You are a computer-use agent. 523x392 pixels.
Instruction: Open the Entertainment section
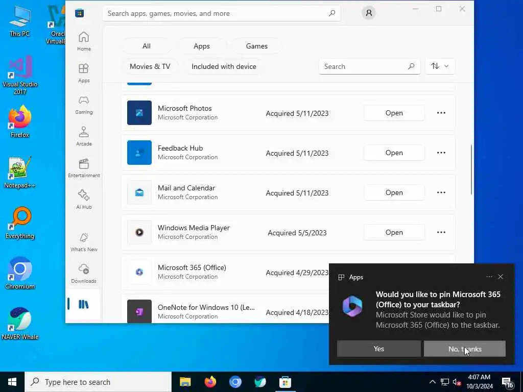point(84,168)
